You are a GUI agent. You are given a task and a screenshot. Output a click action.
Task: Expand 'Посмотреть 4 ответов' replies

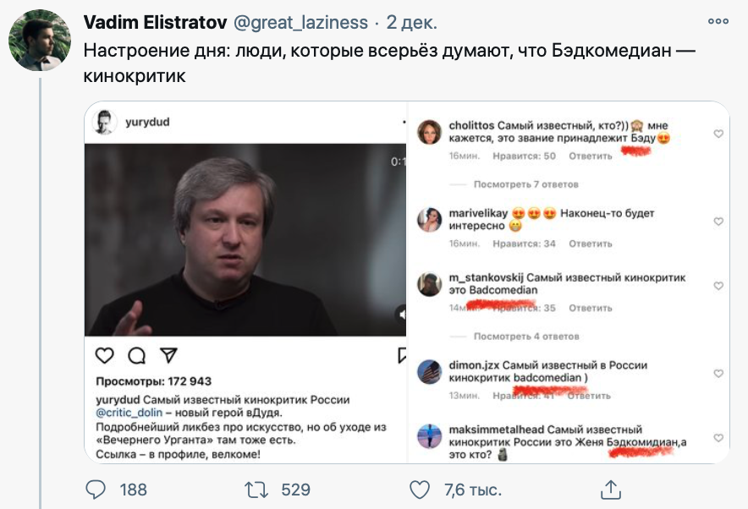point(525,336)
